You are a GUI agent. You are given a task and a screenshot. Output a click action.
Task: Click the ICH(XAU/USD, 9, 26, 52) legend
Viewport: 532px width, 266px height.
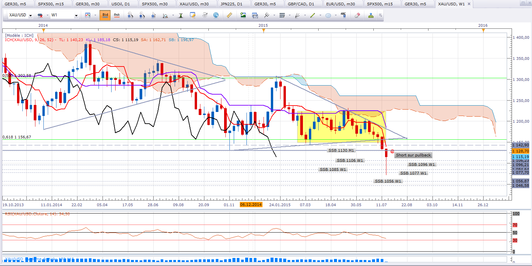pos(29,40)
